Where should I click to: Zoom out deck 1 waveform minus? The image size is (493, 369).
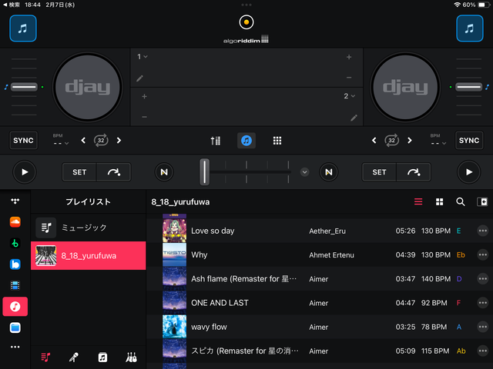click(x=349, y=78)
